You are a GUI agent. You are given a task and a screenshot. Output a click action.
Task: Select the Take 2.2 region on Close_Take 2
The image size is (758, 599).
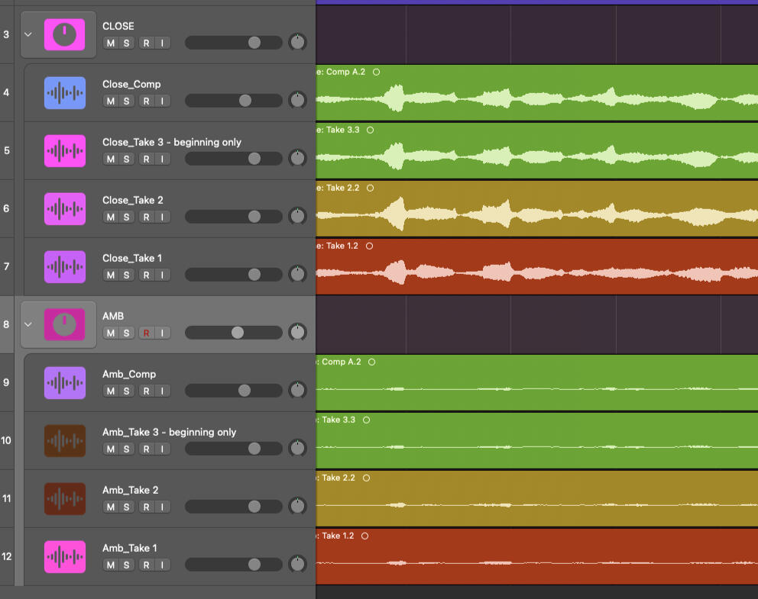coord(535,210)
